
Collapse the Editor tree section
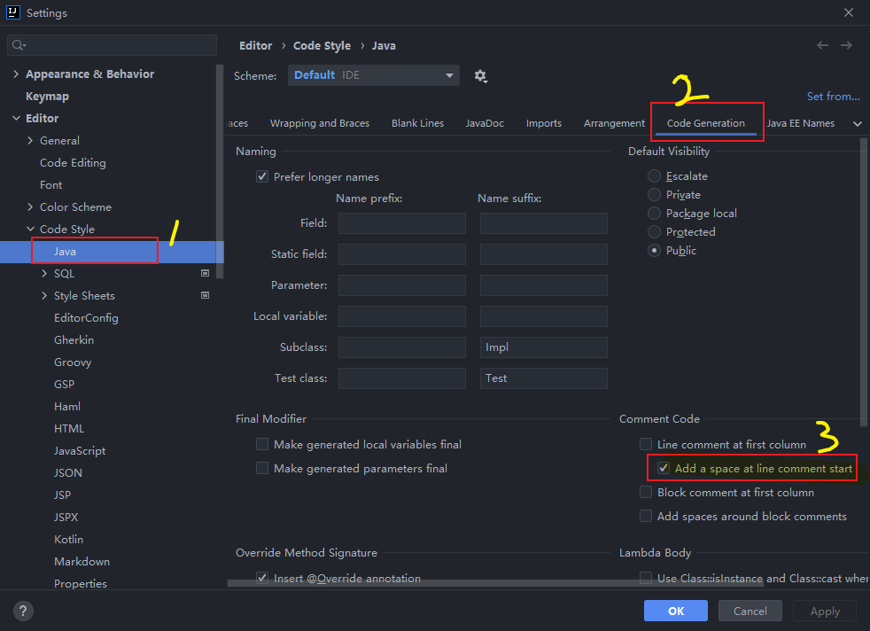click(x=16, y=118)
